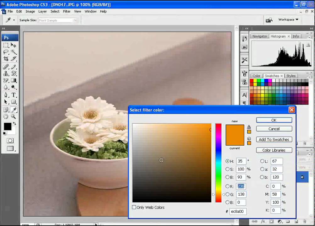Viewport: 315px width, 226px height.
Task: Select the Brush tool
Action: tap(14, 67)
